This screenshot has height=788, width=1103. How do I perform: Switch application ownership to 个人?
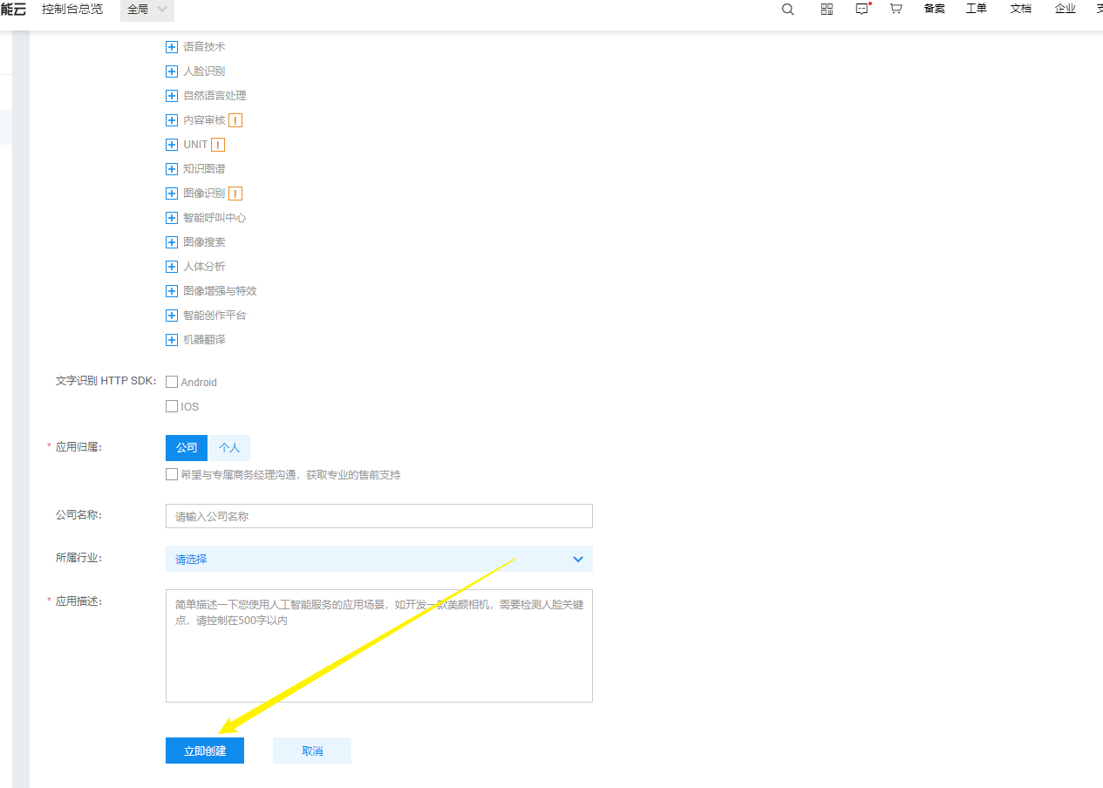(x=228, y=447)
